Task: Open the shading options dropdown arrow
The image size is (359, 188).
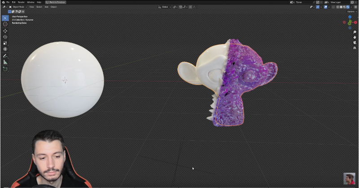Action: [x=351, y=7]
